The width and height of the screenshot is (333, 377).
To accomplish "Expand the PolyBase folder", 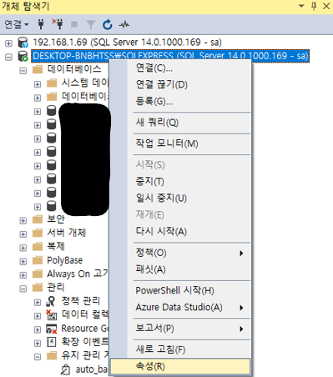I will (x=23, y=262).
